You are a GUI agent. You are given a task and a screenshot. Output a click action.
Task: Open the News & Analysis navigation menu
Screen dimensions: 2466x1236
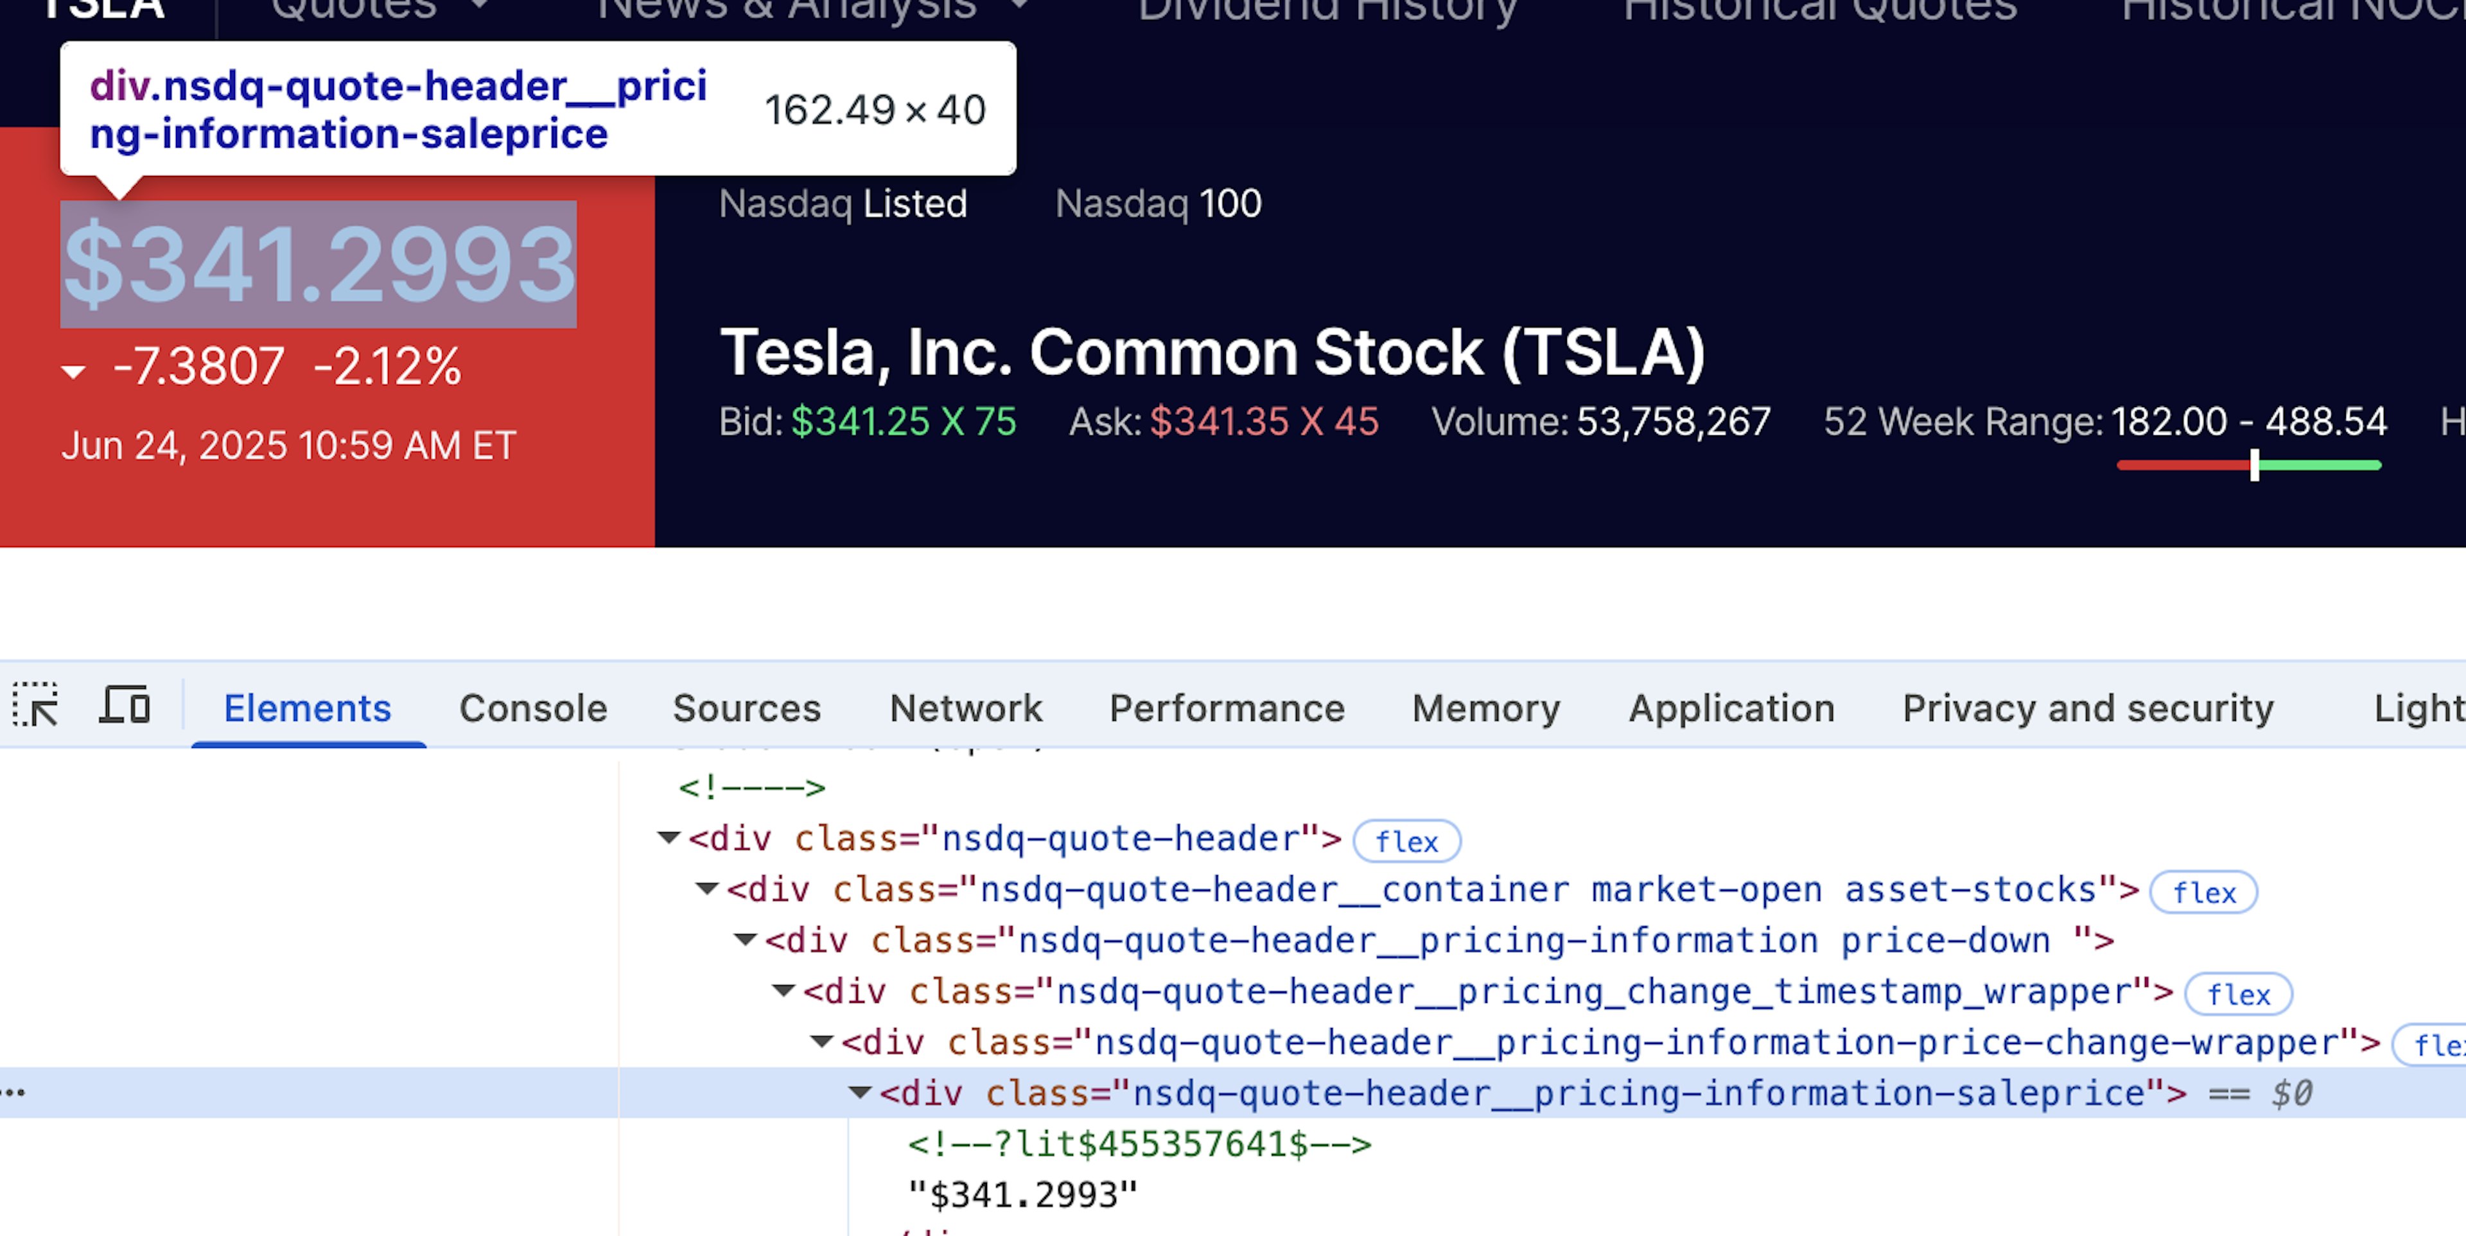tap(814, 10)
